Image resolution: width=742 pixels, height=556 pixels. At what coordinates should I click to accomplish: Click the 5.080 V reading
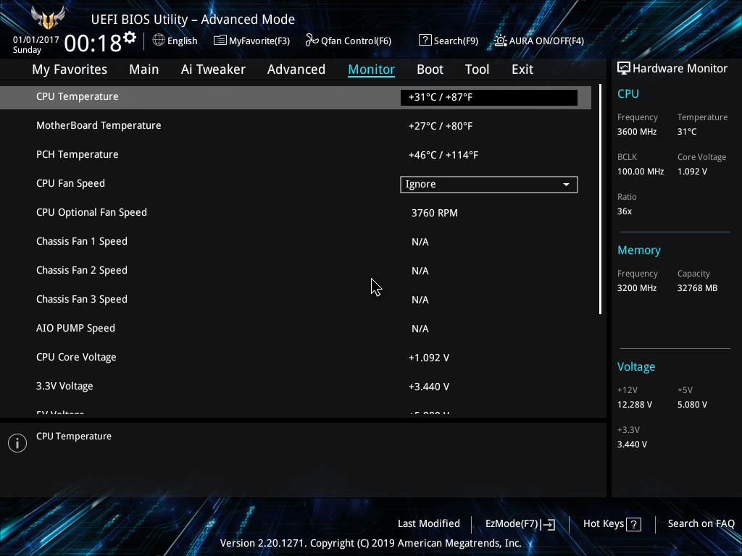(x=692, y=405)
